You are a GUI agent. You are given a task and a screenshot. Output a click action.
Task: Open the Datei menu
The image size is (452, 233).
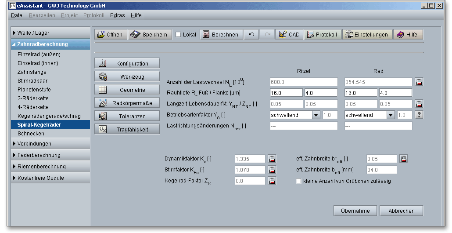(x=17, y=15)
